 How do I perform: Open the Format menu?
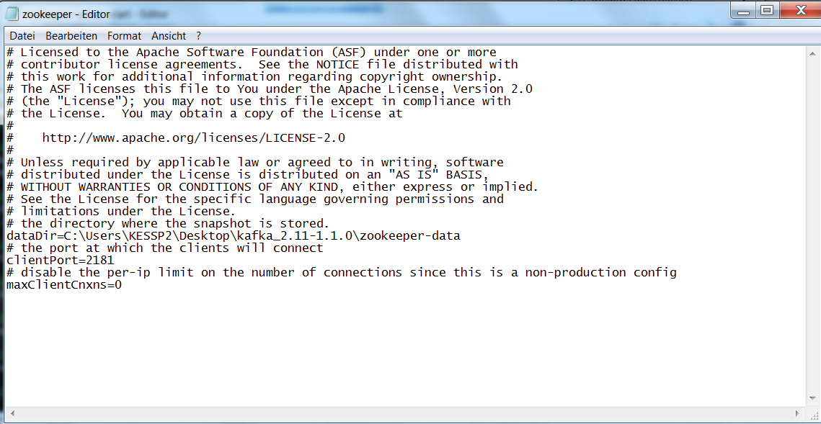pyautogui.click(x=124, y=36)
